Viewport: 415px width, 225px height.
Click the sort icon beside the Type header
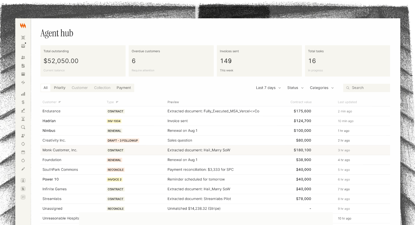[117, 102]
